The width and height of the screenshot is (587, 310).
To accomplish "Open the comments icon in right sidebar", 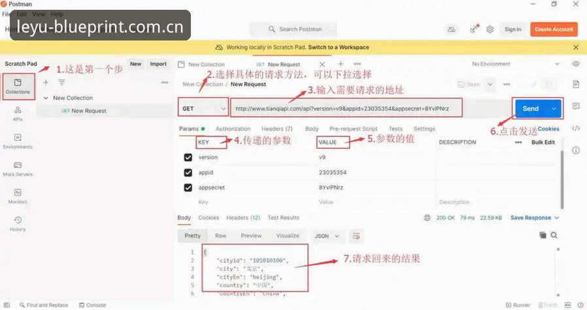I will [576, 106].
